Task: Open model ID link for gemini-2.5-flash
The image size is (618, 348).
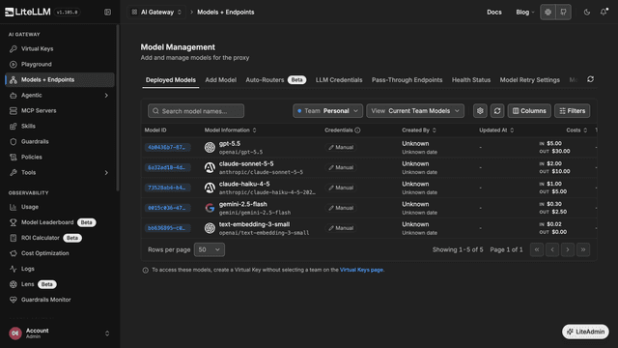Action: [167, 208]
